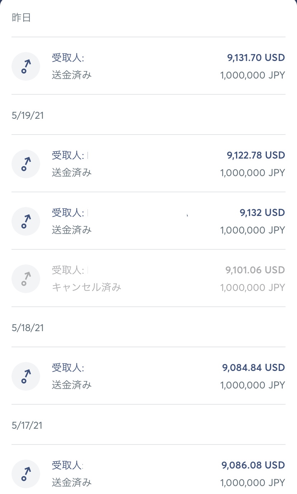Tap the send icon for 9,132 USD transfer

25,221
